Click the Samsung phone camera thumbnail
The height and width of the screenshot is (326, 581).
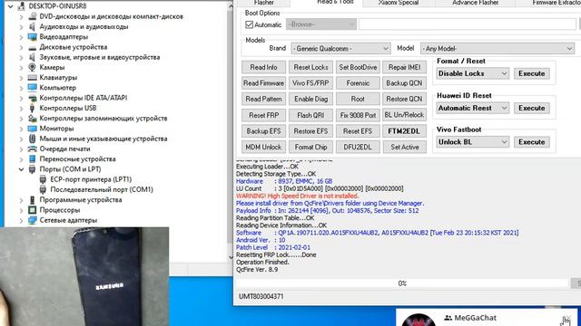click(84, 276)
